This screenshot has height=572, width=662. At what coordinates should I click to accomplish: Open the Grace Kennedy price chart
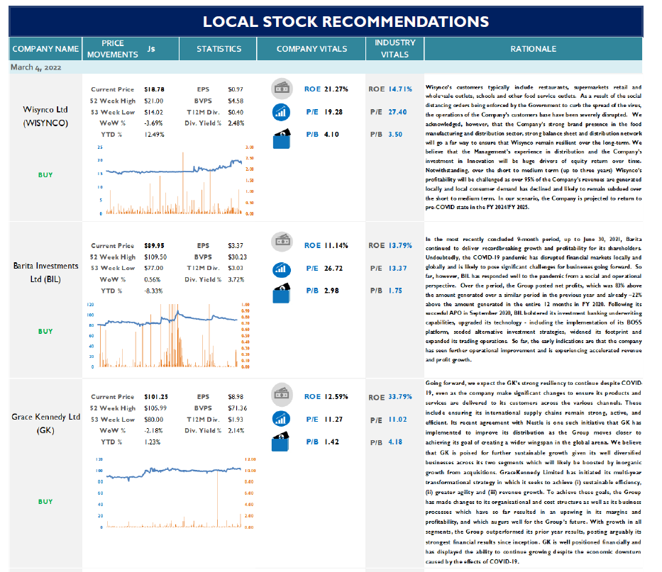point(175,493)
